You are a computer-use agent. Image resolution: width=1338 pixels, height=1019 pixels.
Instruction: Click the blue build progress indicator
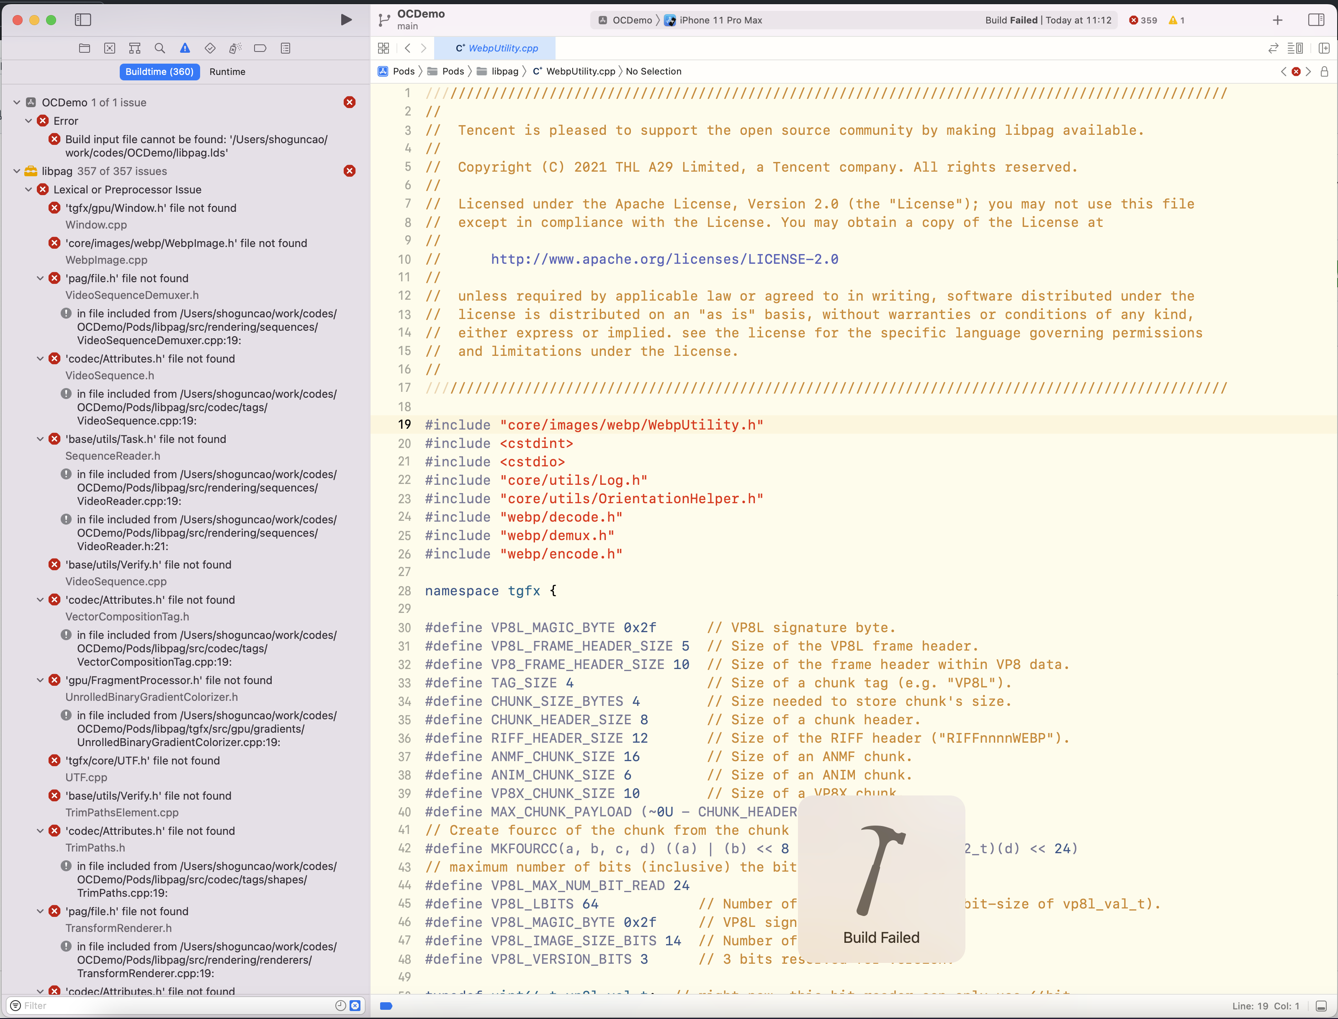coord(386,1006)
